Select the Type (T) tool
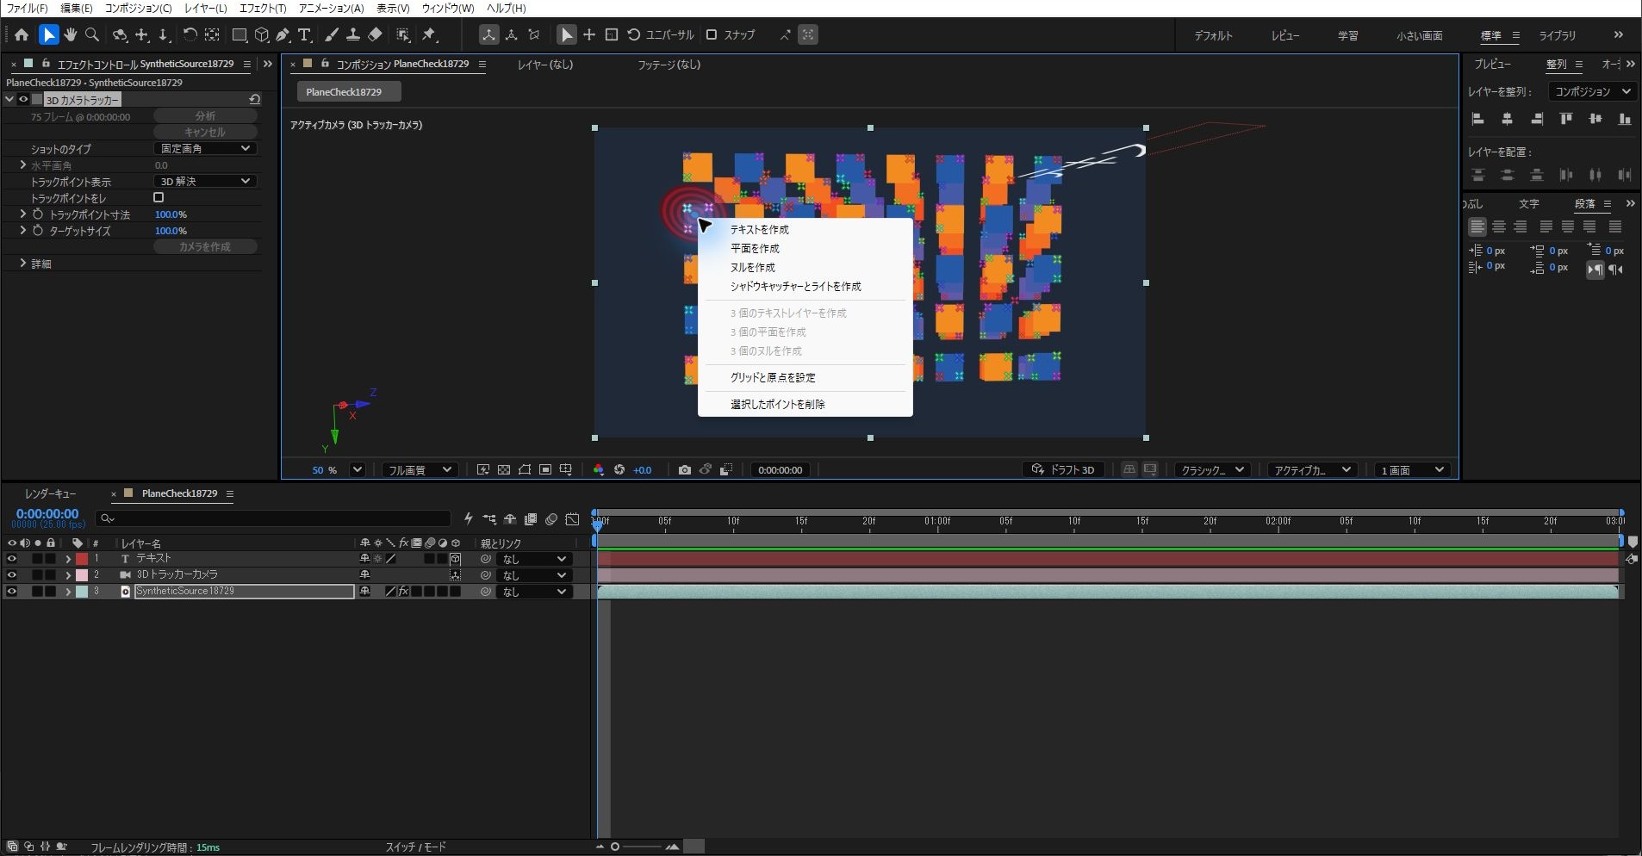Screen dimensions: 1642x856 304,34
